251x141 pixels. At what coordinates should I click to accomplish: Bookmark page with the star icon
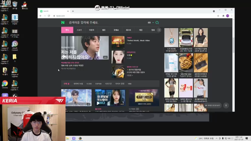tap(218, 16)
